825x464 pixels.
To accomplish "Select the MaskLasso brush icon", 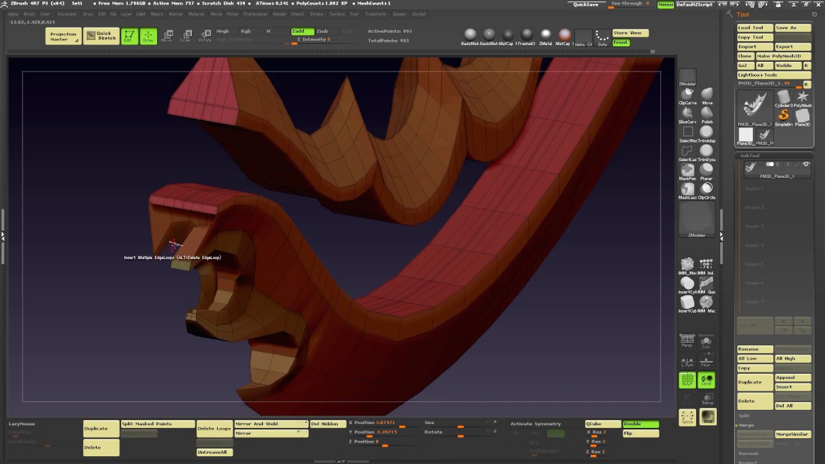I will 687,189.
